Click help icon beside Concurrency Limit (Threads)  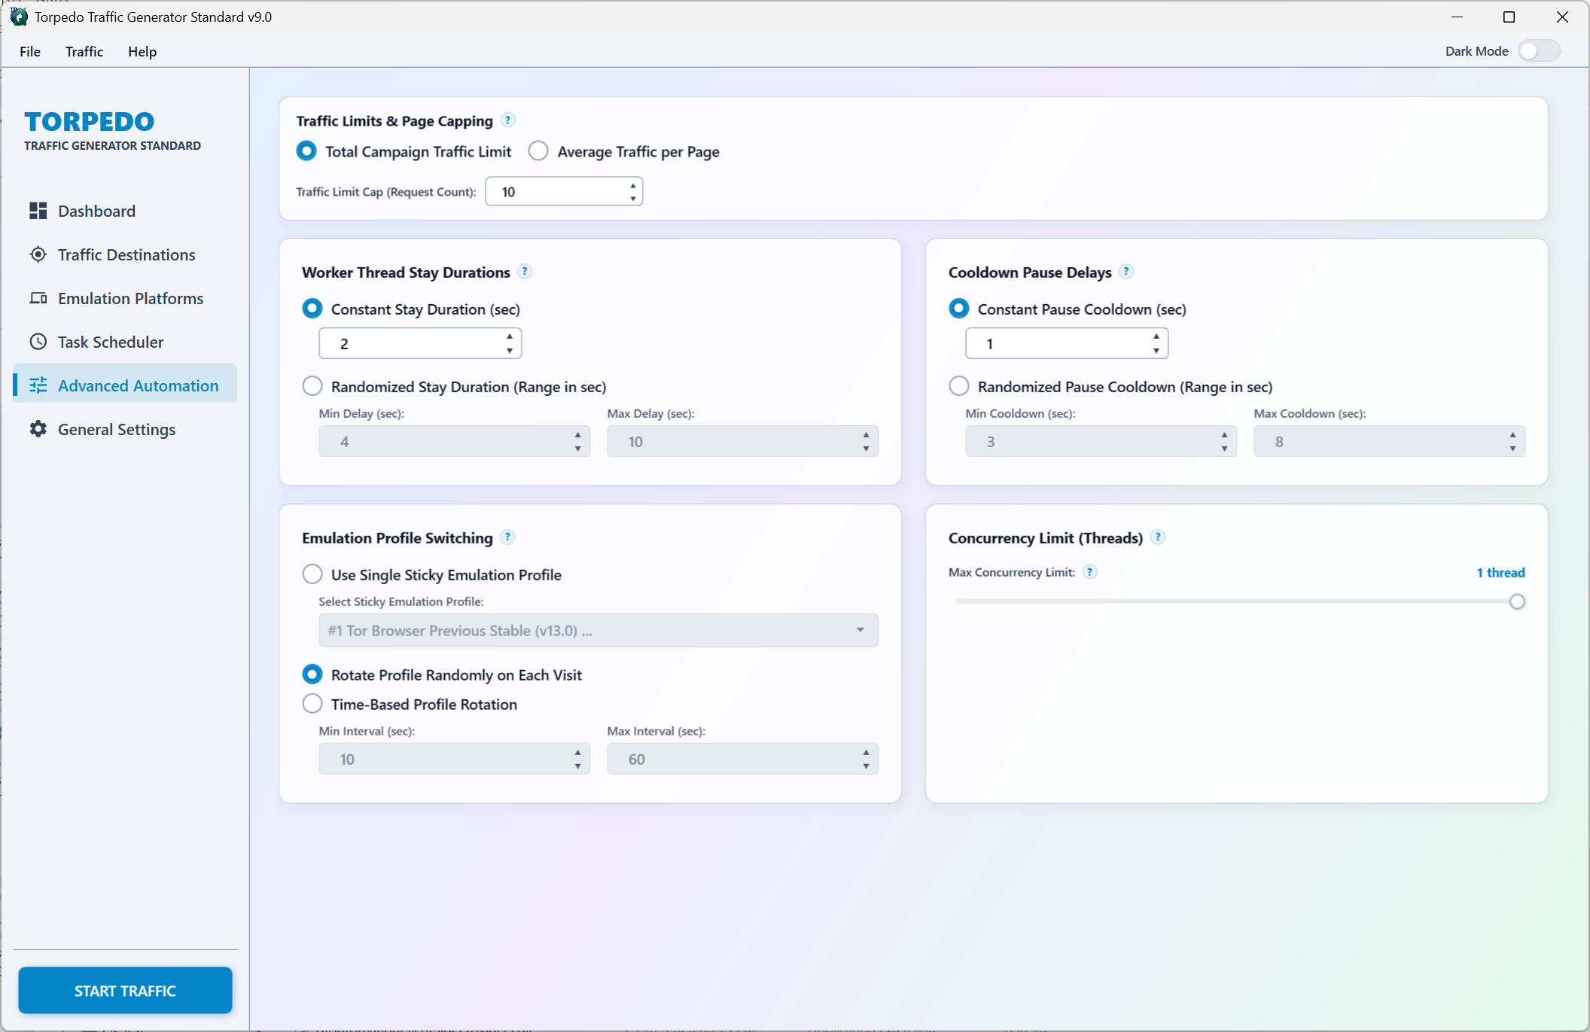click(1159, 537)
